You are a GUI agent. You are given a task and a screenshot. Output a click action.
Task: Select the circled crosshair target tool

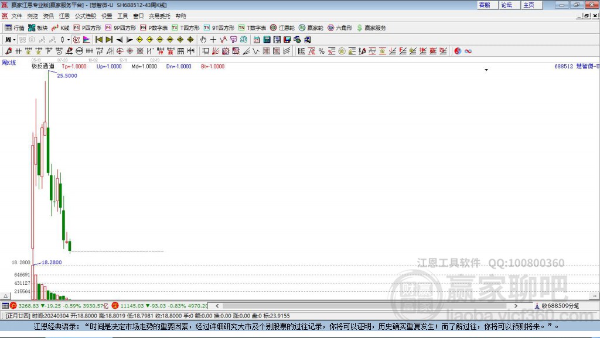(120, 51)
